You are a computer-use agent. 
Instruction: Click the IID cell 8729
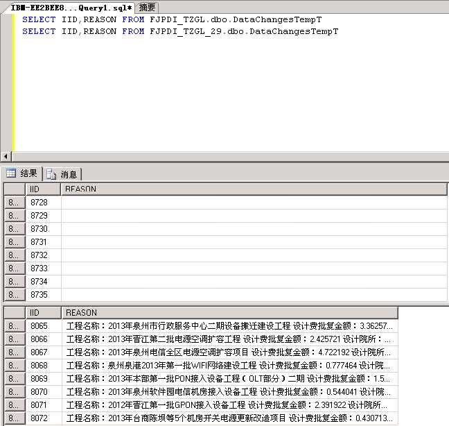(43, 216)
